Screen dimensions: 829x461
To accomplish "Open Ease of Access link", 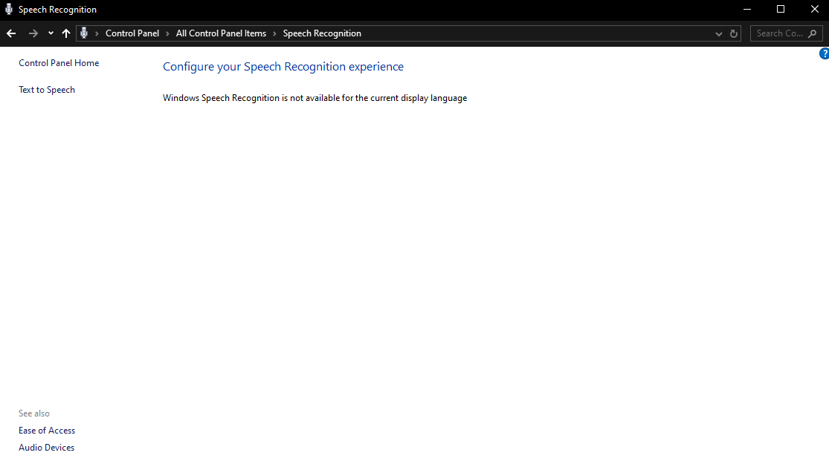I will point(47,431).
